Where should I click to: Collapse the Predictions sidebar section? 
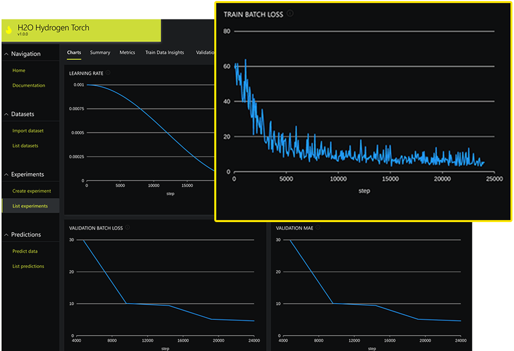point(6,235)
